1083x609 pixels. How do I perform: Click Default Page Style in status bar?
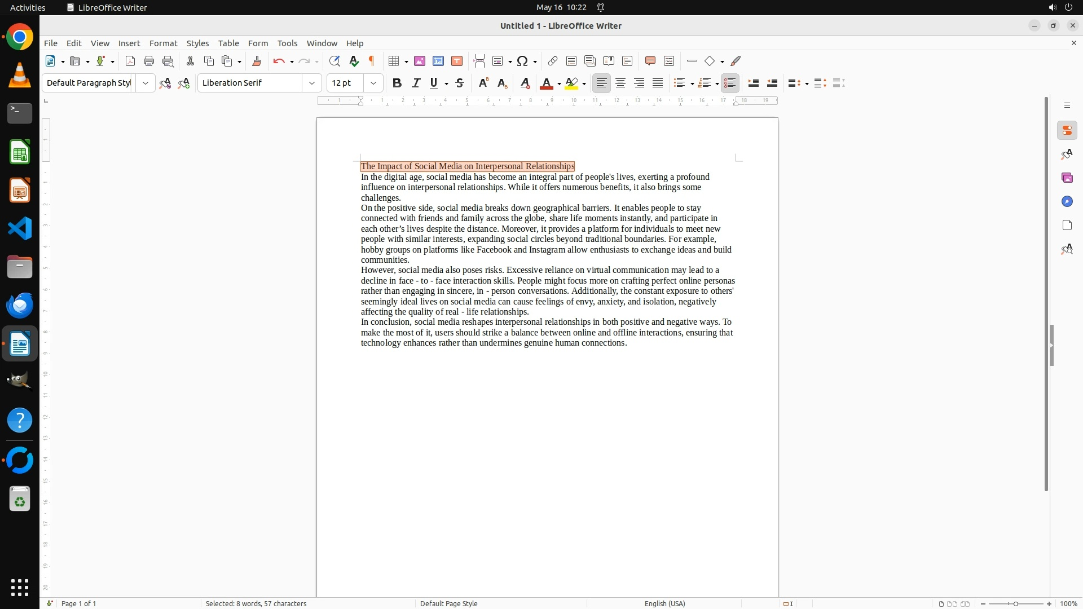tap(448, 603)
